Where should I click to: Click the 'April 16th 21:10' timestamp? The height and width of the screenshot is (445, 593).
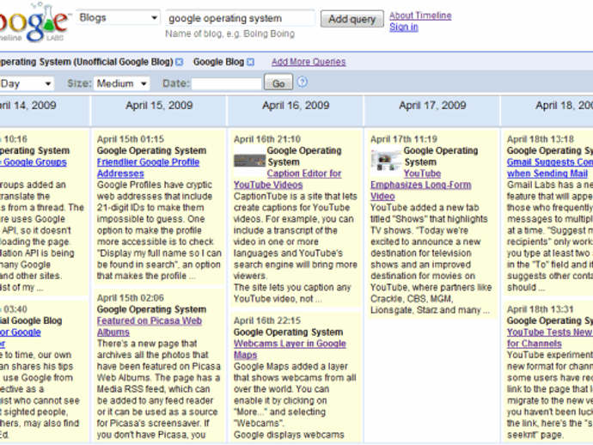267,139
